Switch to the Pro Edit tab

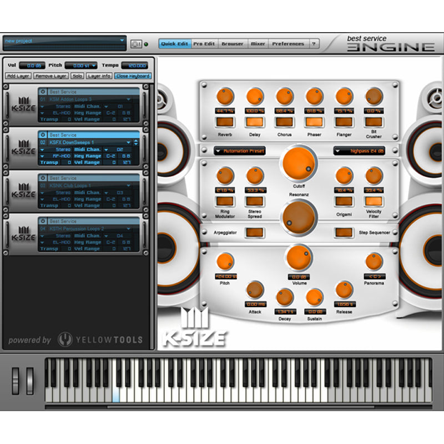point(205,43)
